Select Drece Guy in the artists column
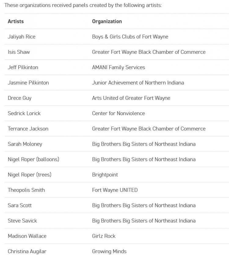This screenshot has width=229, height=261. click(x=20, y=98)
